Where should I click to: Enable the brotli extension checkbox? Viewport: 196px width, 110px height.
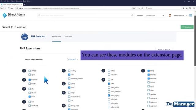29,83
